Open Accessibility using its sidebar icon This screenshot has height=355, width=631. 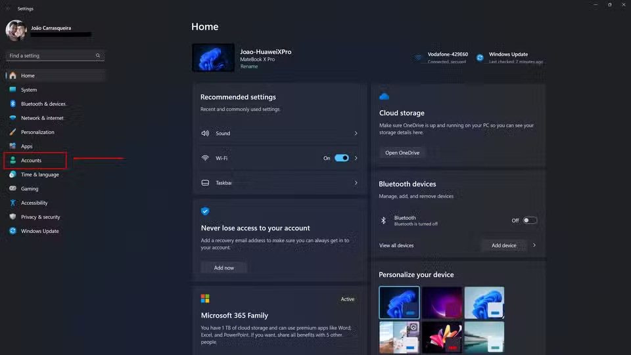tap(12, 203)
